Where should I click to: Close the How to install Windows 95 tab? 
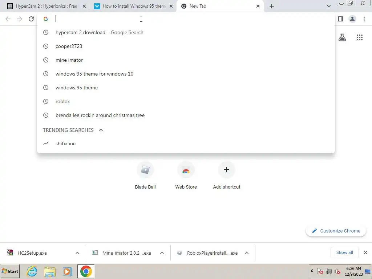(171, 7)
